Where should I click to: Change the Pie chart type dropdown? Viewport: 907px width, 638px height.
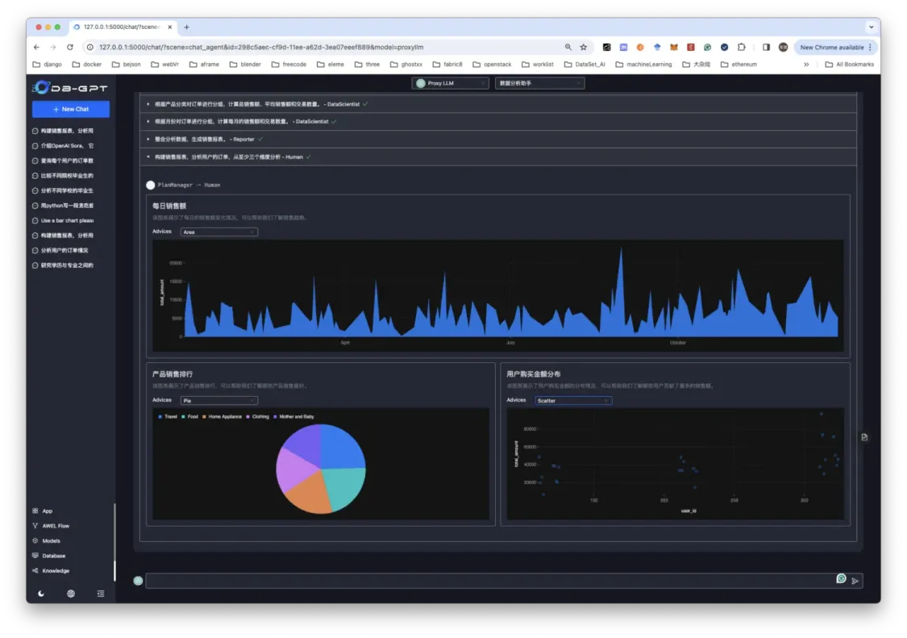tap(218, 399)
